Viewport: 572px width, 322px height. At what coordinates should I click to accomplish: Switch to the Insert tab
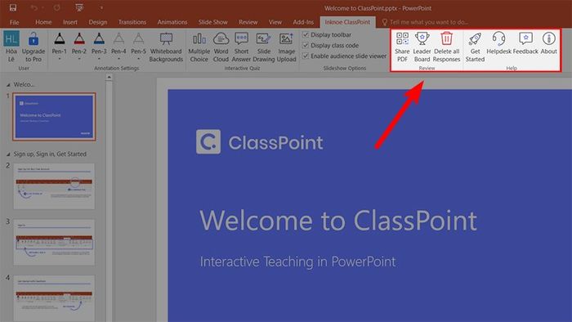coord(70,22)
